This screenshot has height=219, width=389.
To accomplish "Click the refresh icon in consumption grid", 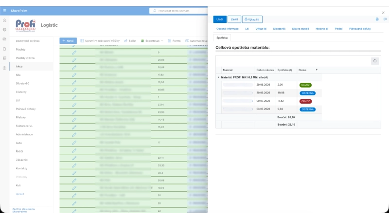I will point(375,61).
